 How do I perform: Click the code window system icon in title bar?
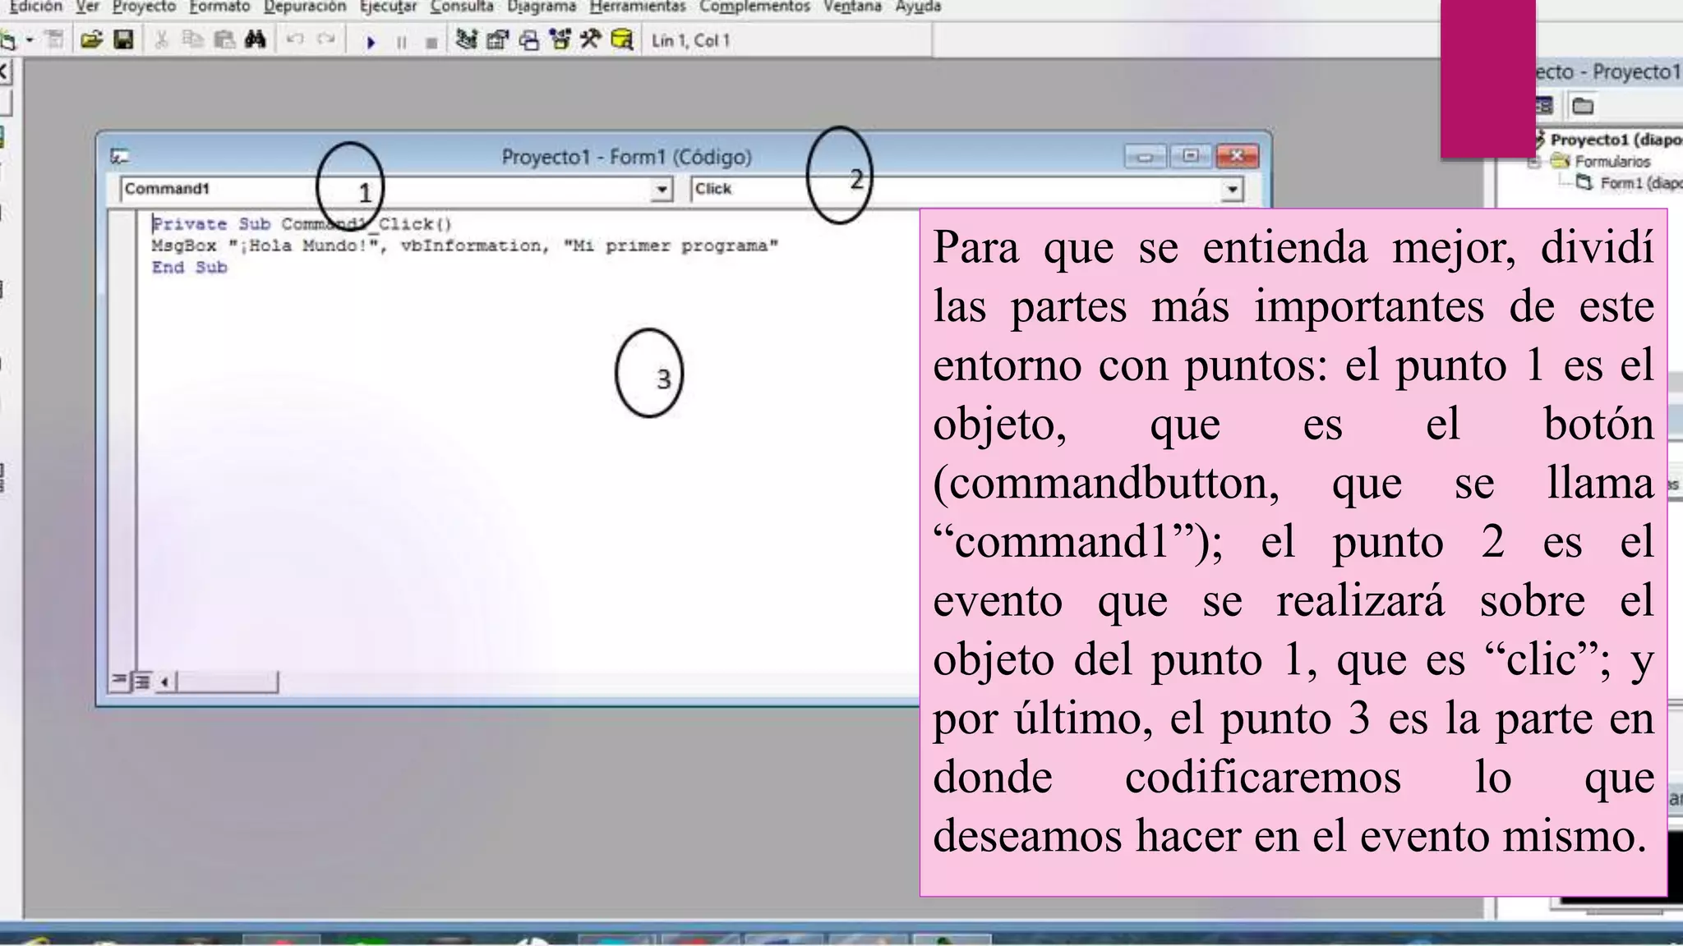[x=120, y=156]
